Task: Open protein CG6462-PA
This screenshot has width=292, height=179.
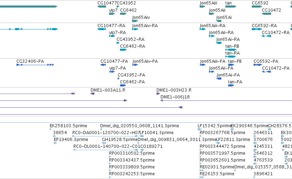Action: tap(132, 82)
